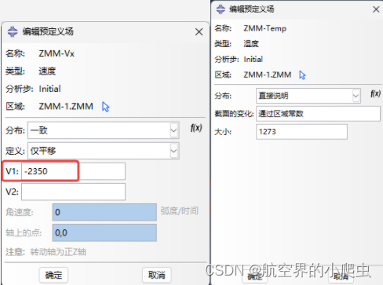Click Abaqus logo icon of ZMM-Temp dialog
This screenshot has height=285, width=383.
(x=221, y=9)
